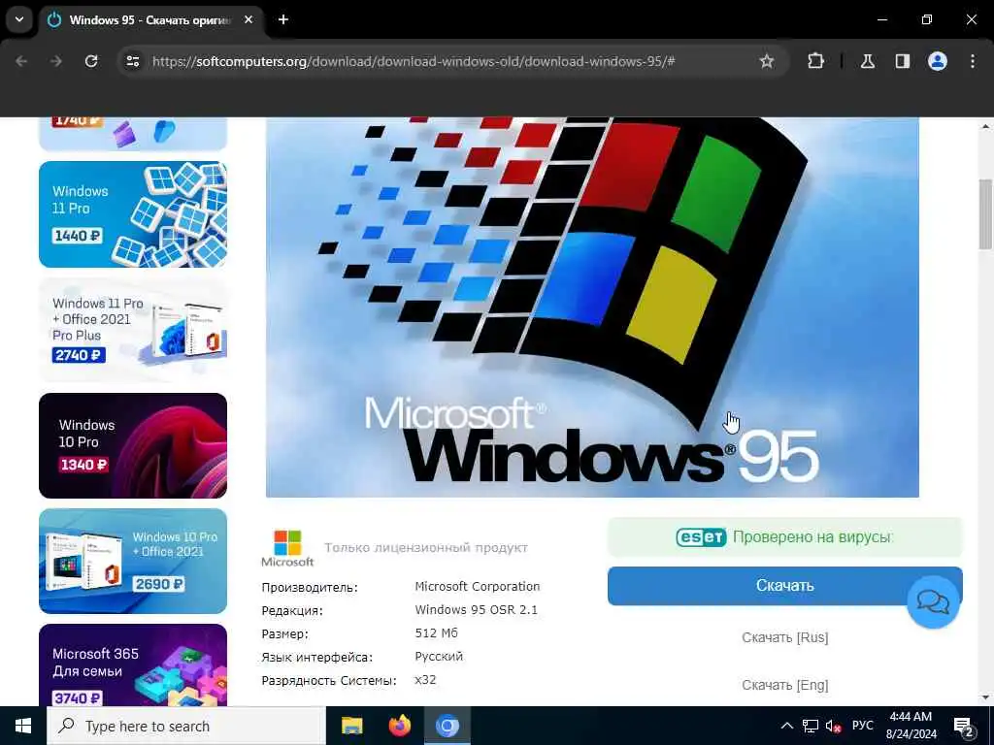Click the Язык интерфейса: label
The image size is (994, 745).
tap(317, 657)
